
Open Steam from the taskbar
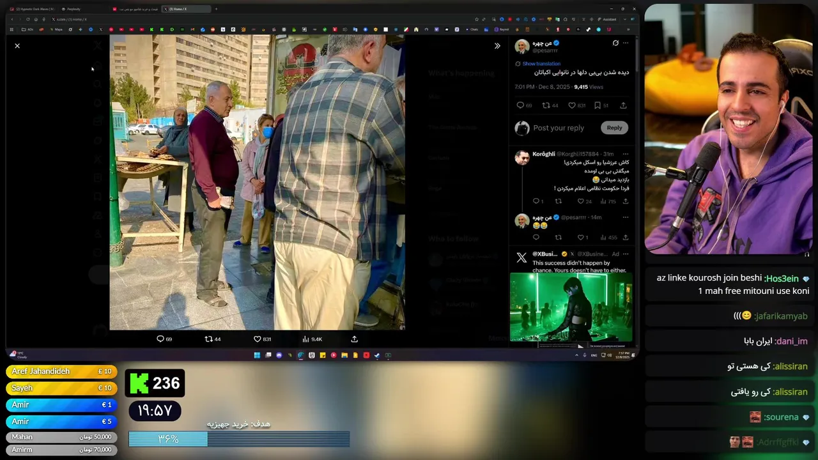click(x=376, y=355)
